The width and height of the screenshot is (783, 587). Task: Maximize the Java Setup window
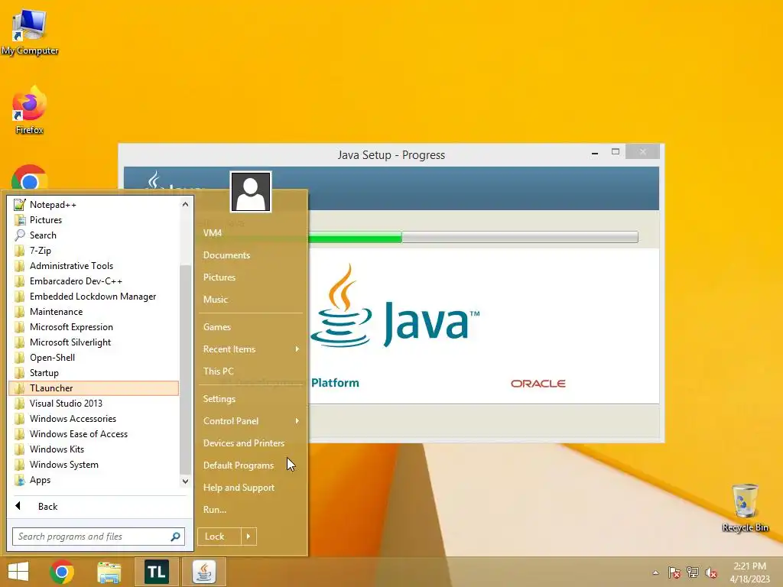pos(616,152)
